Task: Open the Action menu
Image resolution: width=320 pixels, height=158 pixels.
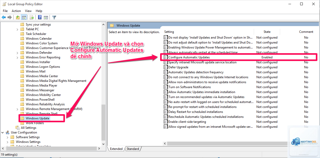Action: (16, 11)
